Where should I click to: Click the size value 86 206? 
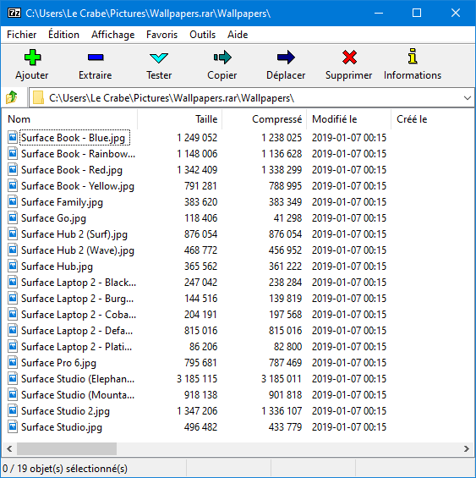[203, 347]
